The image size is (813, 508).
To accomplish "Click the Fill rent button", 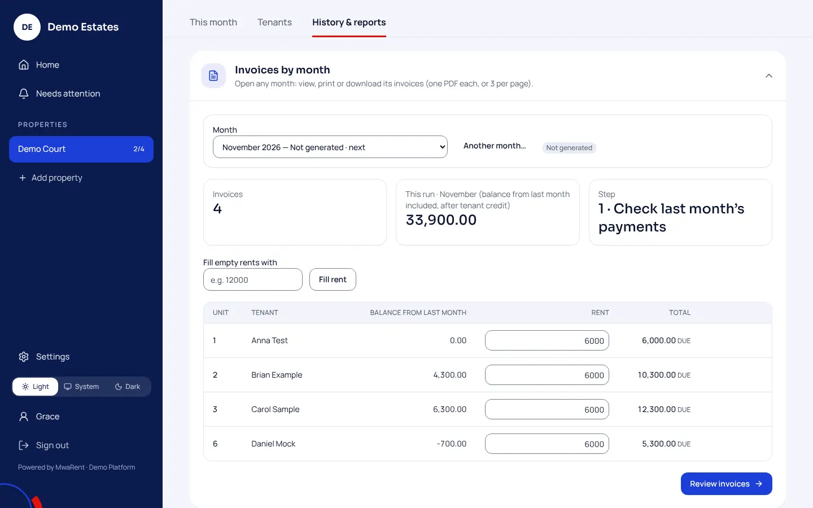I will tap(333, 279).
